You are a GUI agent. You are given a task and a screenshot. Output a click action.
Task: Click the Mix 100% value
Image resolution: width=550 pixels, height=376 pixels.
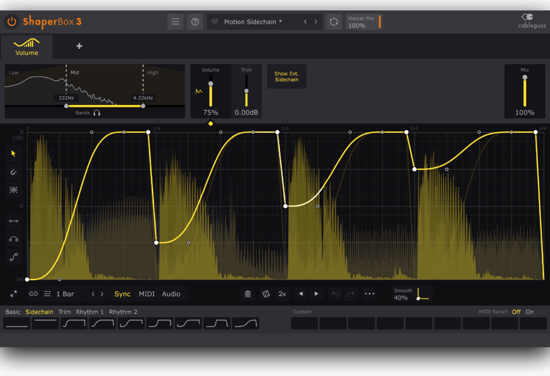[525, 113]
